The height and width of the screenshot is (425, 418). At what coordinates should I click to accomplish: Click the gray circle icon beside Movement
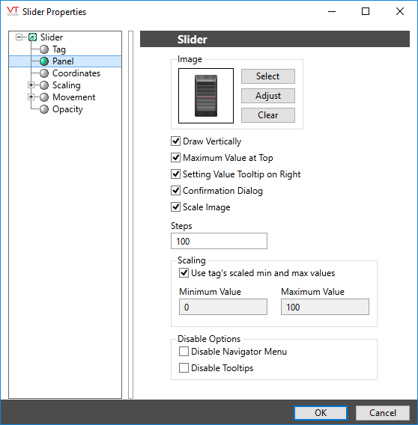(44, 97)
